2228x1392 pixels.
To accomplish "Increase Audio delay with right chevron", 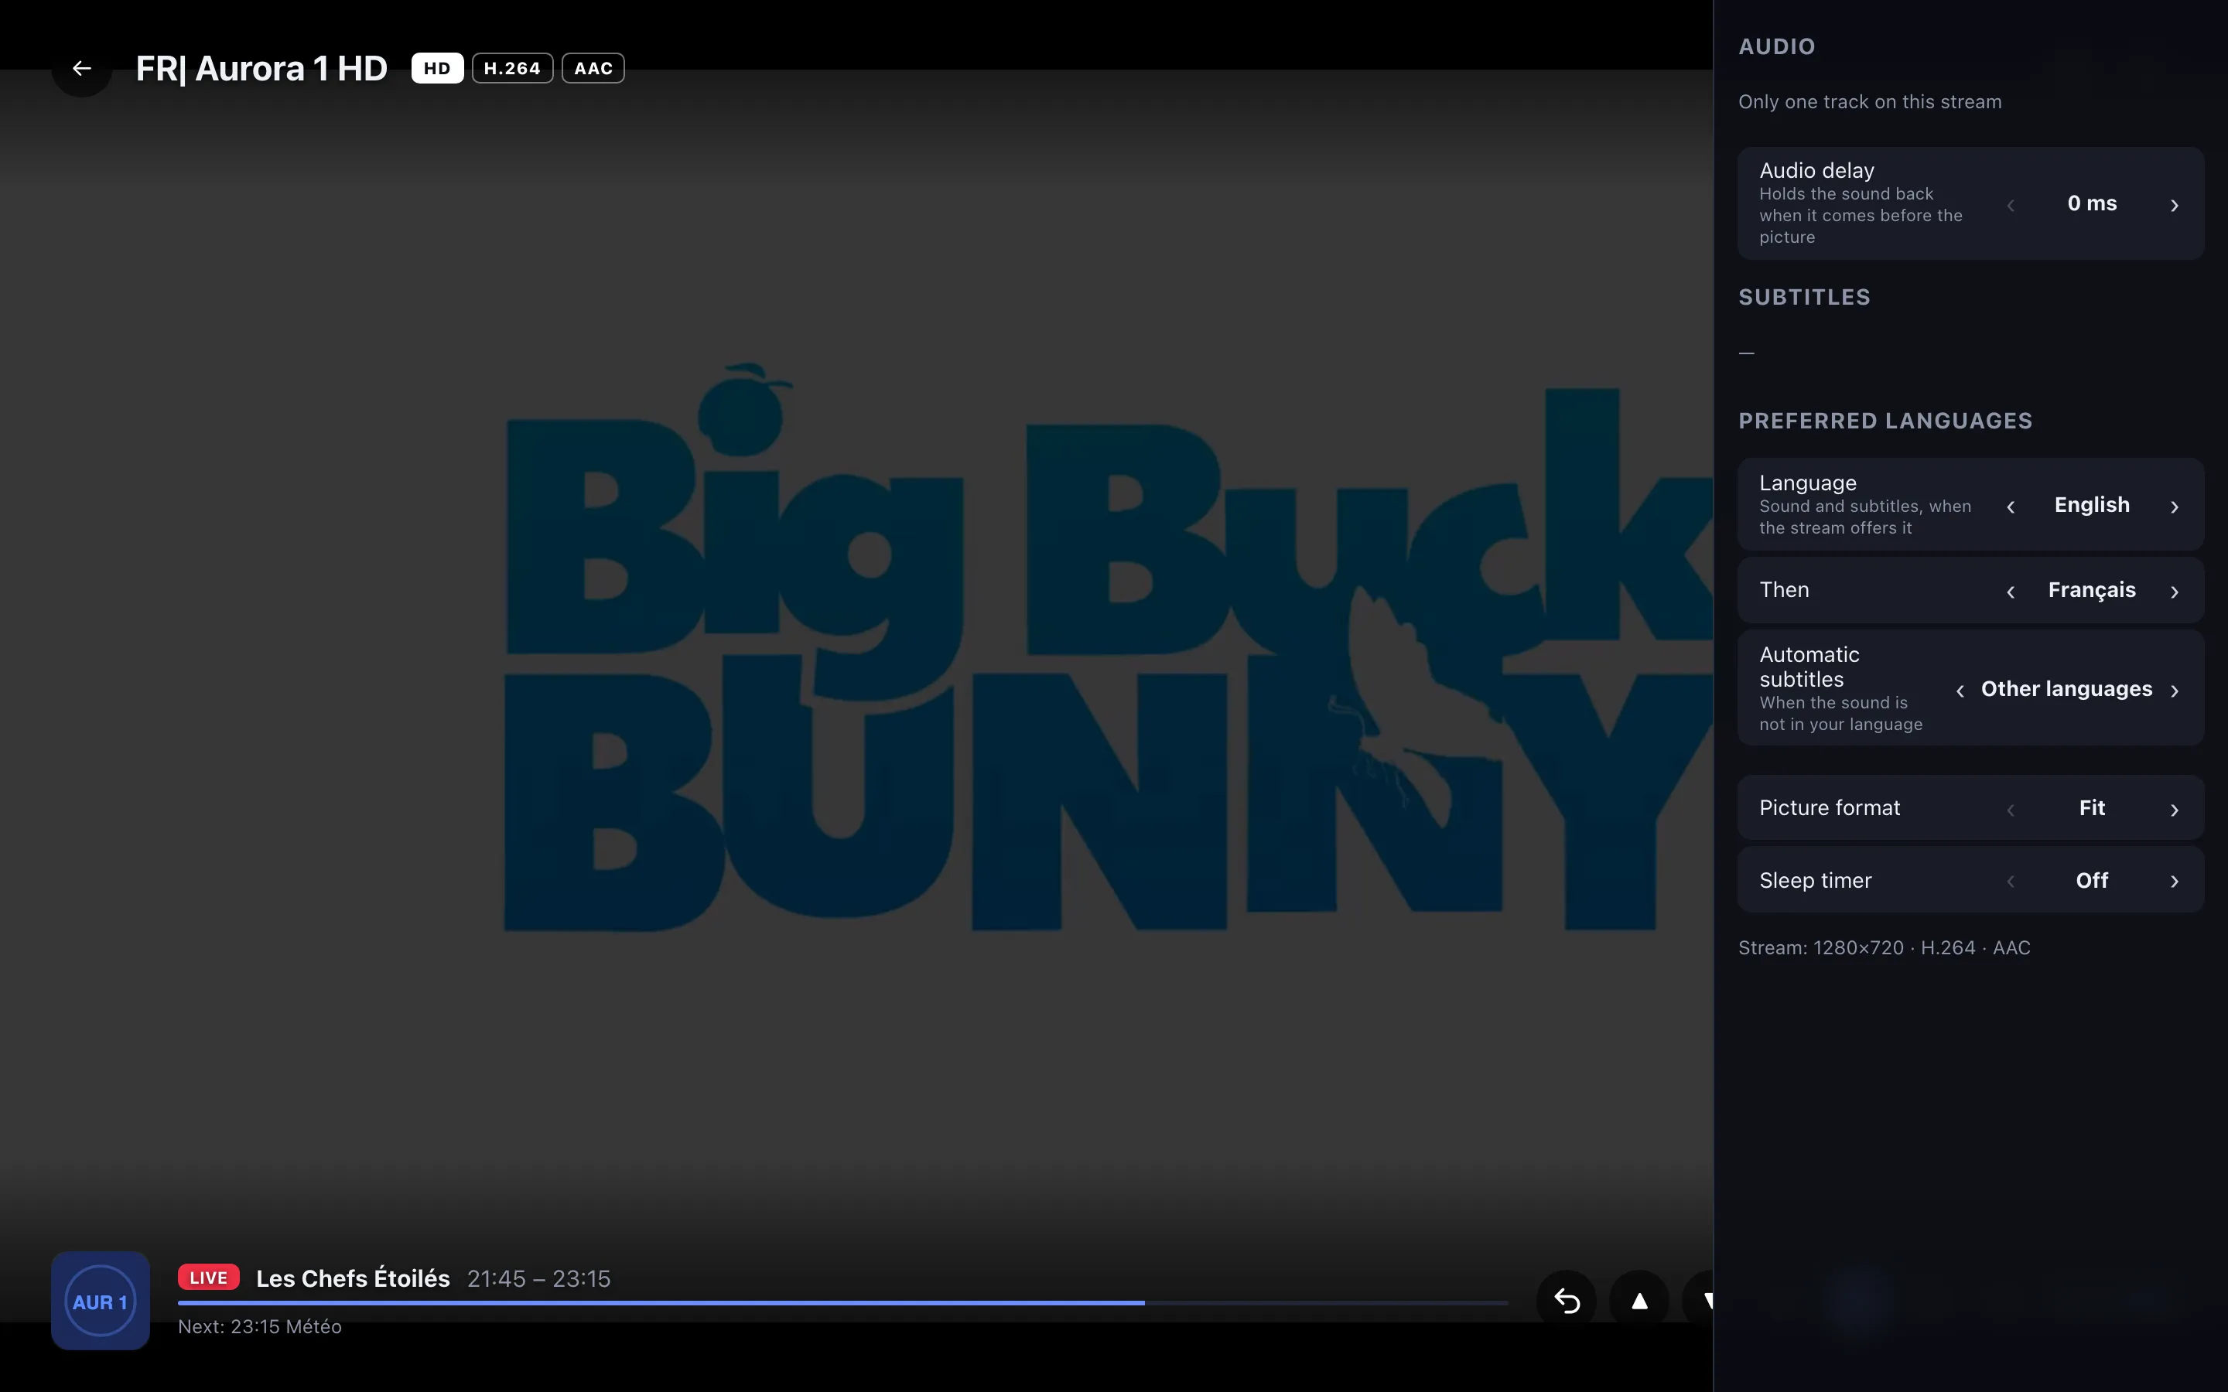I will 2175,204.
